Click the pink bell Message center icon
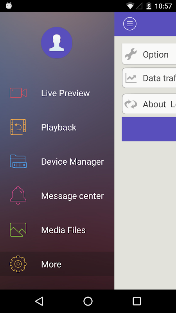176x313 pixels. [18, 195]
